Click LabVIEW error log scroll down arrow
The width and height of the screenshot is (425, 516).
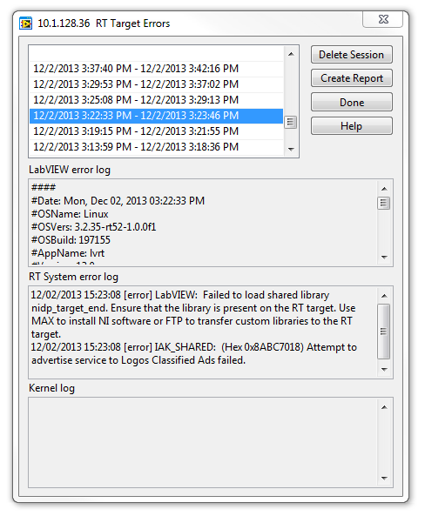point(384,257)
